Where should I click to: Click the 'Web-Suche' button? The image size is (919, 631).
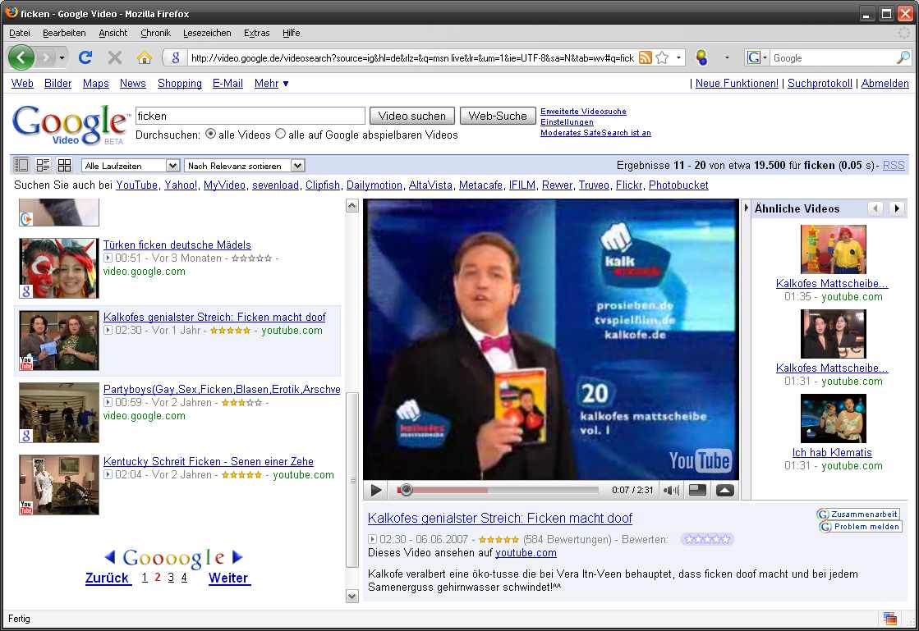tap(498, 116)
